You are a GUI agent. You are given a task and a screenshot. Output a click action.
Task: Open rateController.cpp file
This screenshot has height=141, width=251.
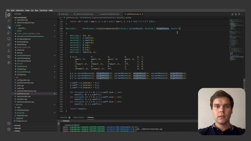pos(24,96)
